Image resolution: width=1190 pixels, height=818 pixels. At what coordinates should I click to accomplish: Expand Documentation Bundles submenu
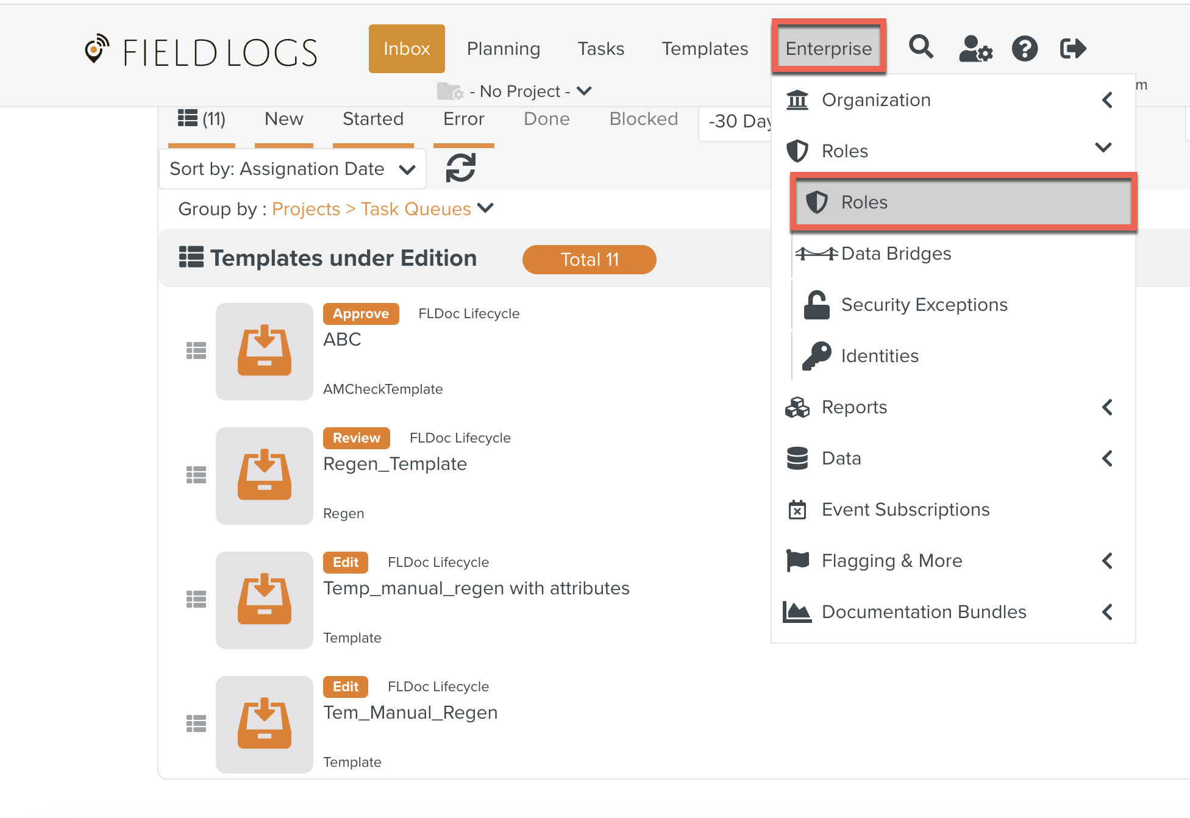pyautogui.click(x=1108, y=612)
